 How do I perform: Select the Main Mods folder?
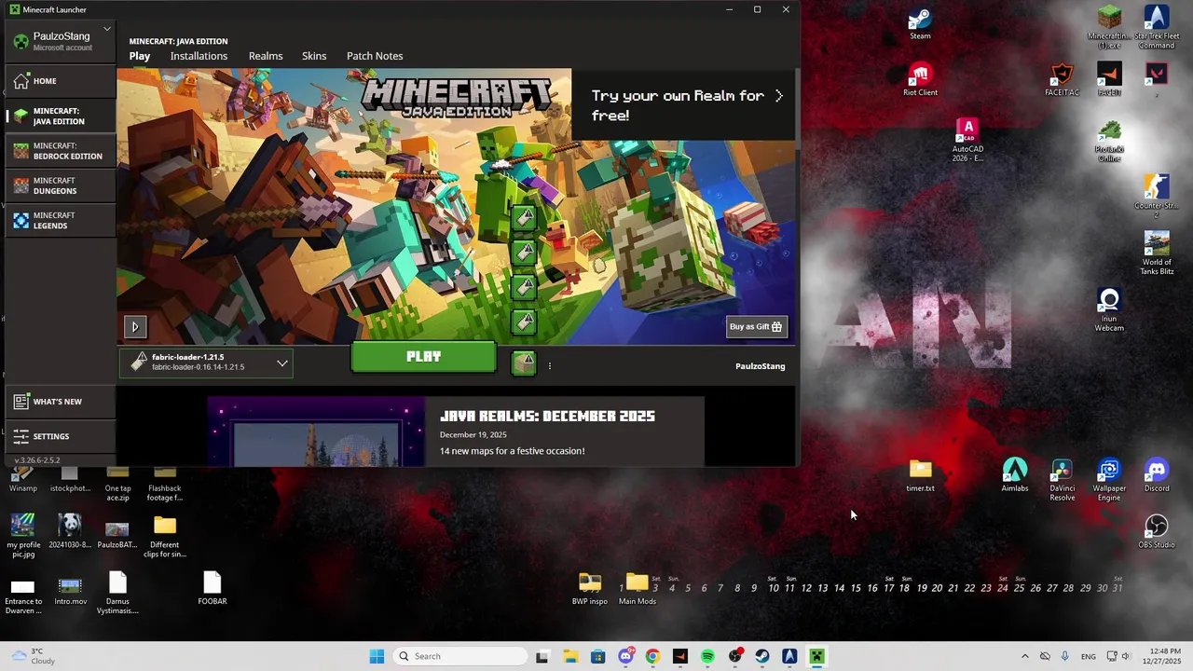point(638,589)
